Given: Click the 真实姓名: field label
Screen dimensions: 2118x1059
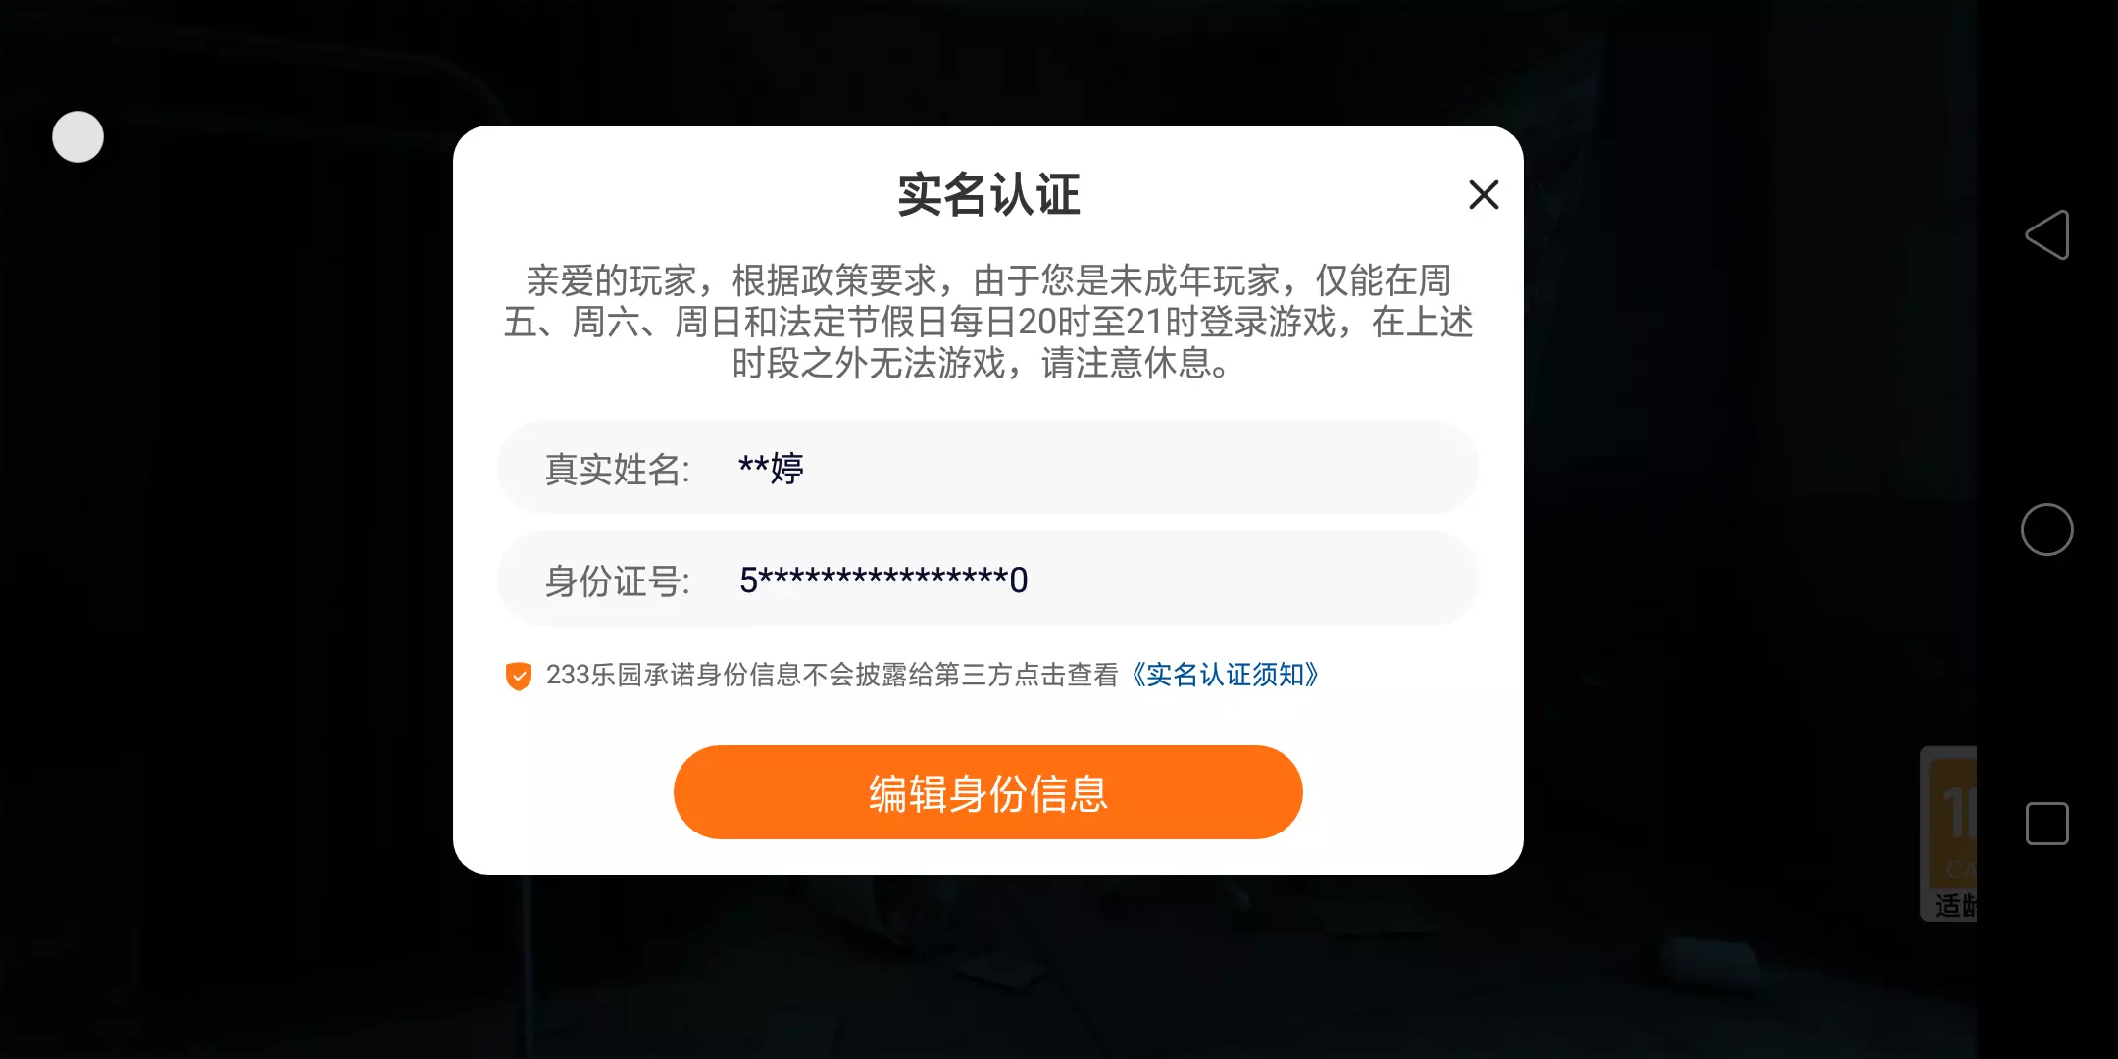Looking at the screenshot, I should click(x=618, y=469).
